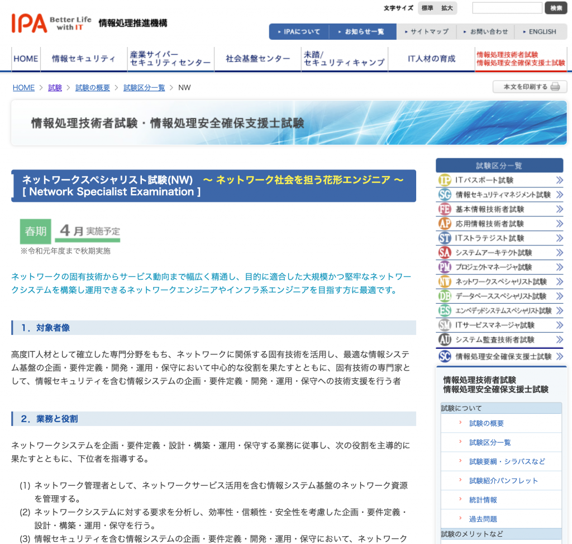Open the 試験区分一覧 sidebar menu link
This screenshot has width=572, height=544.
tap(490, 442)
